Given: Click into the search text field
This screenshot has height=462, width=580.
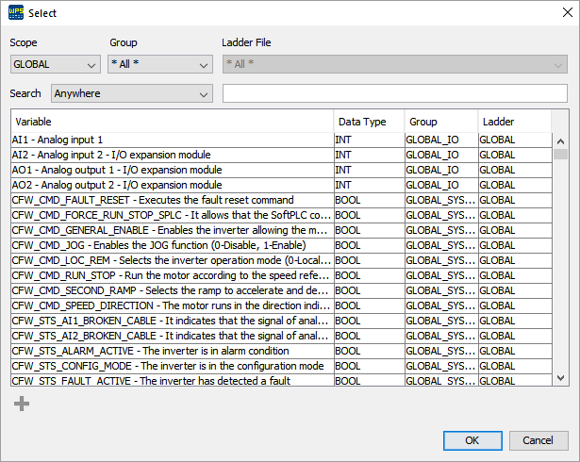Looking at the screenshot, I should (x=395, y=93).
